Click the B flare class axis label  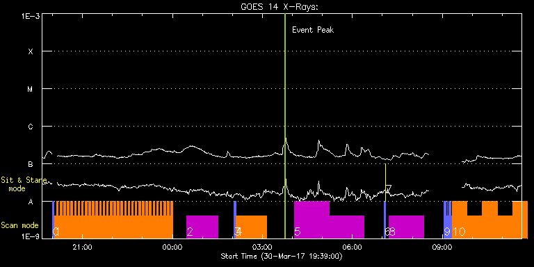[x=31, y=165]
